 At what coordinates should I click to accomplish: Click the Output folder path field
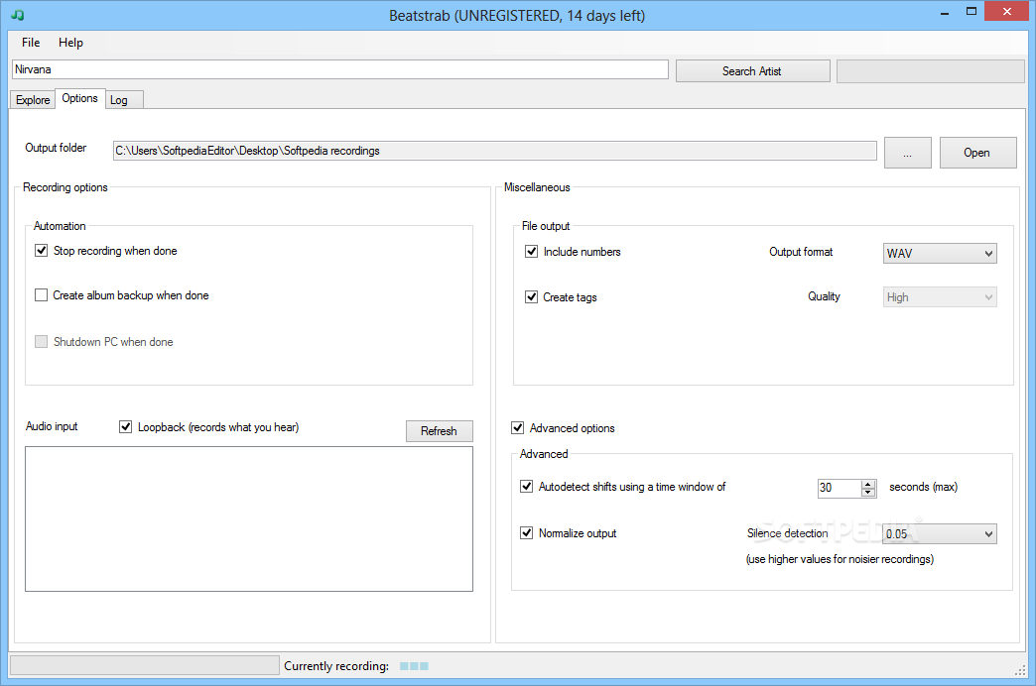[x=495, y=151]
